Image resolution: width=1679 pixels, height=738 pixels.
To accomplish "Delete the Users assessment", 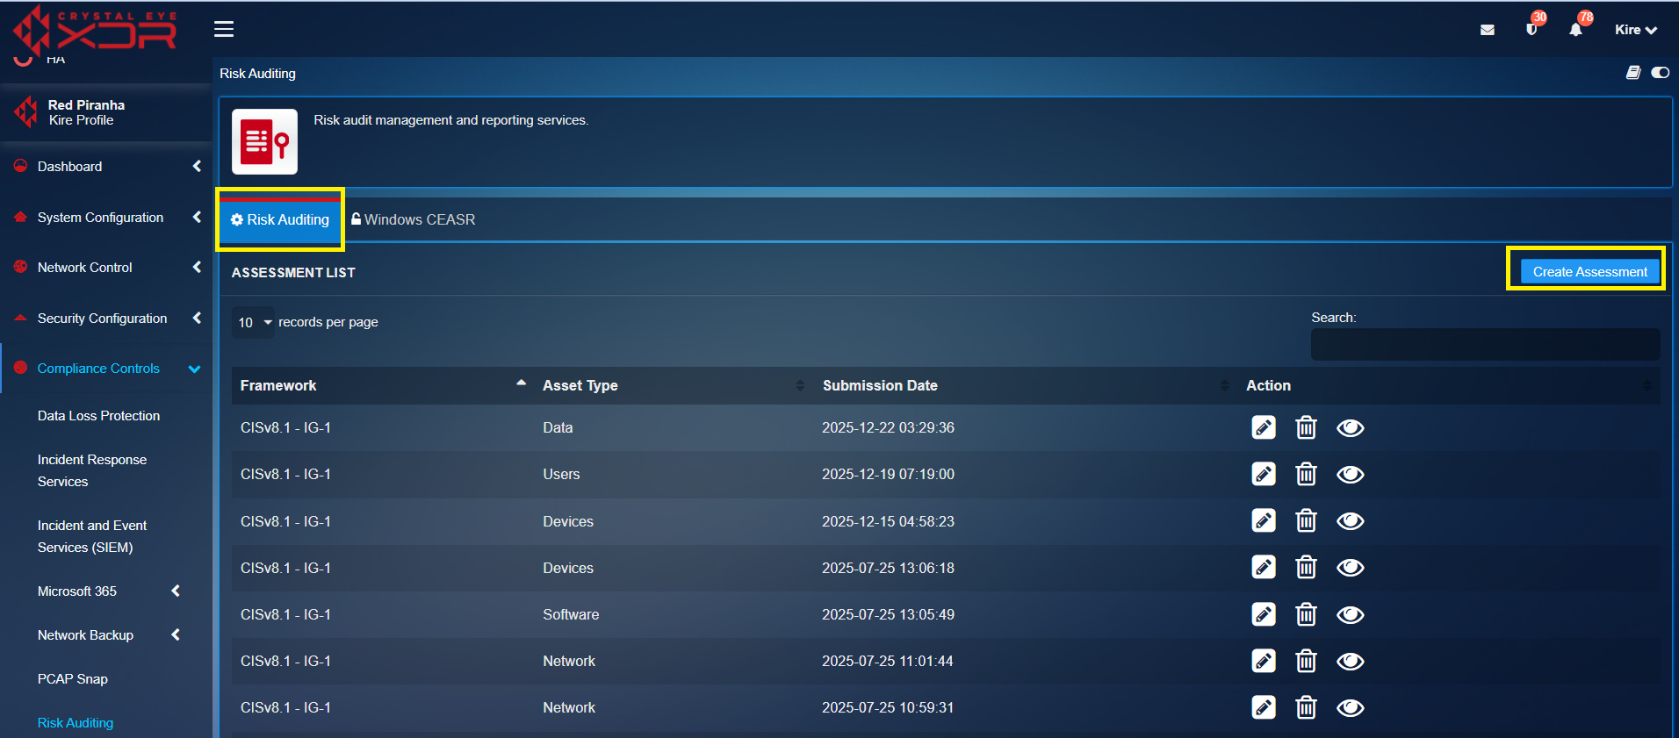I will [x=1306, y=474].
